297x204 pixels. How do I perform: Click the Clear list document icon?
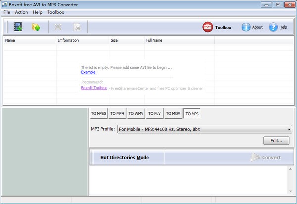coord(77,27)
